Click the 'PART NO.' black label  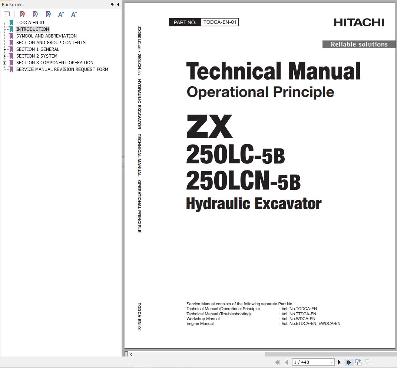[x=185, y=22]
